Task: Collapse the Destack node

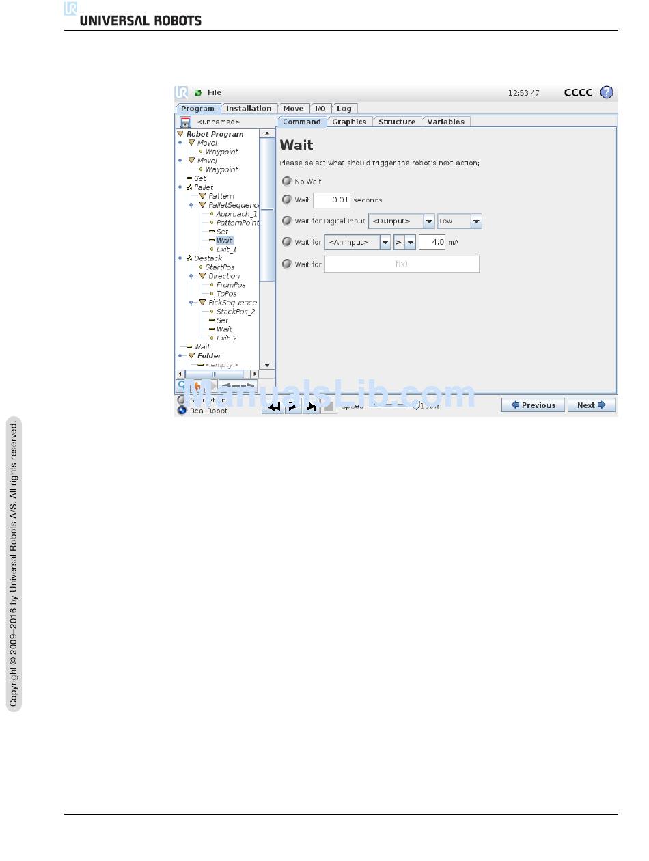Action: pos(180,258)
